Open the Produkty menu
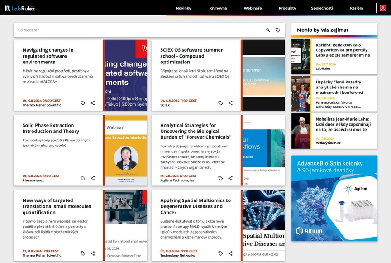 (x=287, y=8)
